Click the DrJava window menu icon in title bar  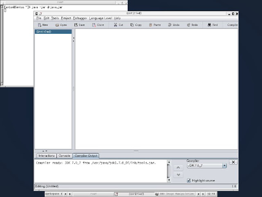(37, 14)
